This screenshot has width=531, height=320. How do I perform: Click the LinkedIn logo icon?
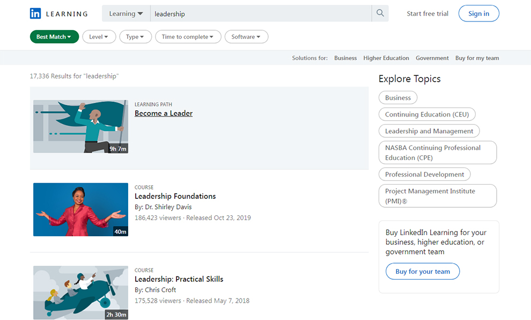(x=35, y=13)
